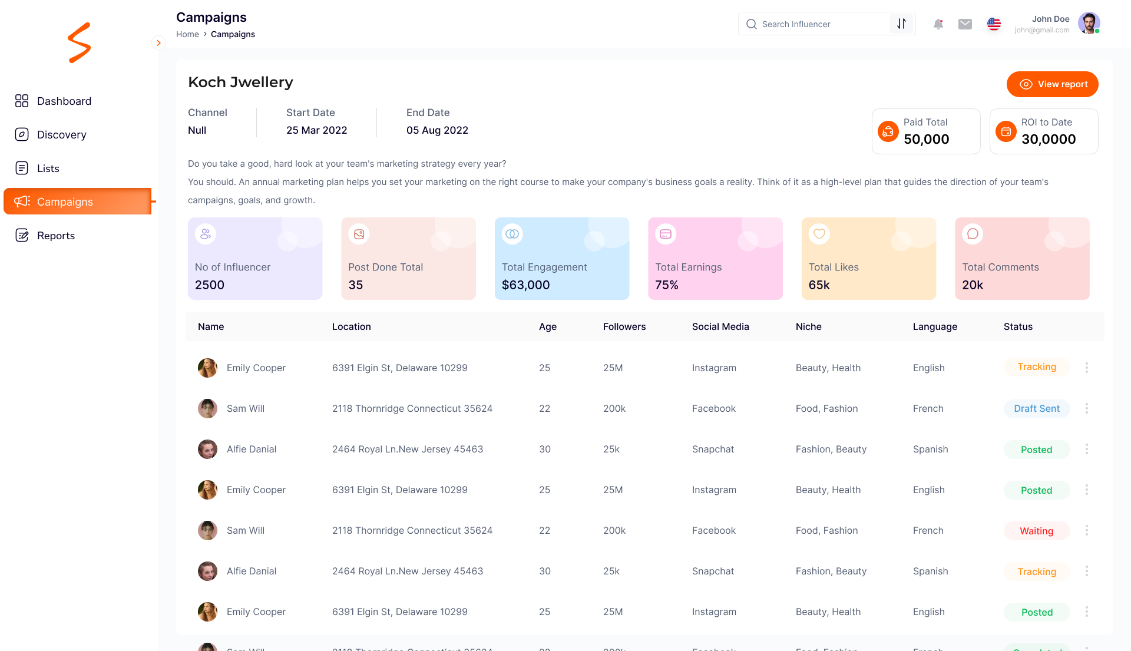Go to Discovery in sidebar
Image resolution: width=1131 pixels, height=651 pixels.
(61, 135)
